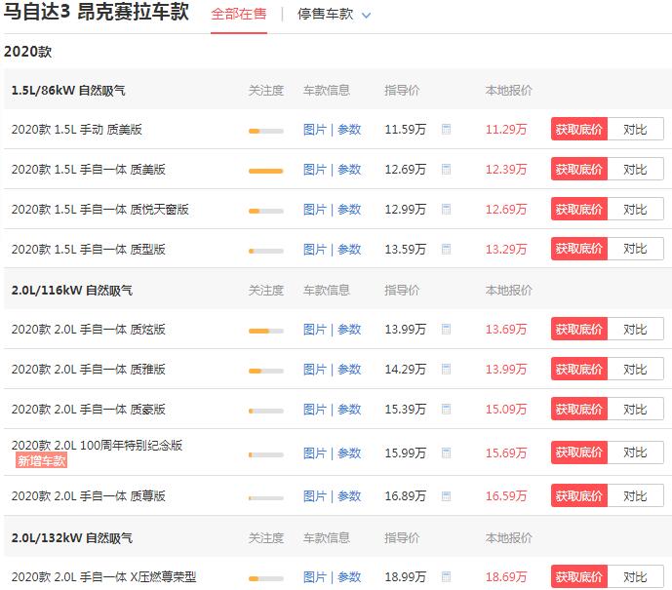Click attention bar for 1.5L 手自一体 质美版
The width and height of the screenshot is (672, 590).
click(265, 171)
